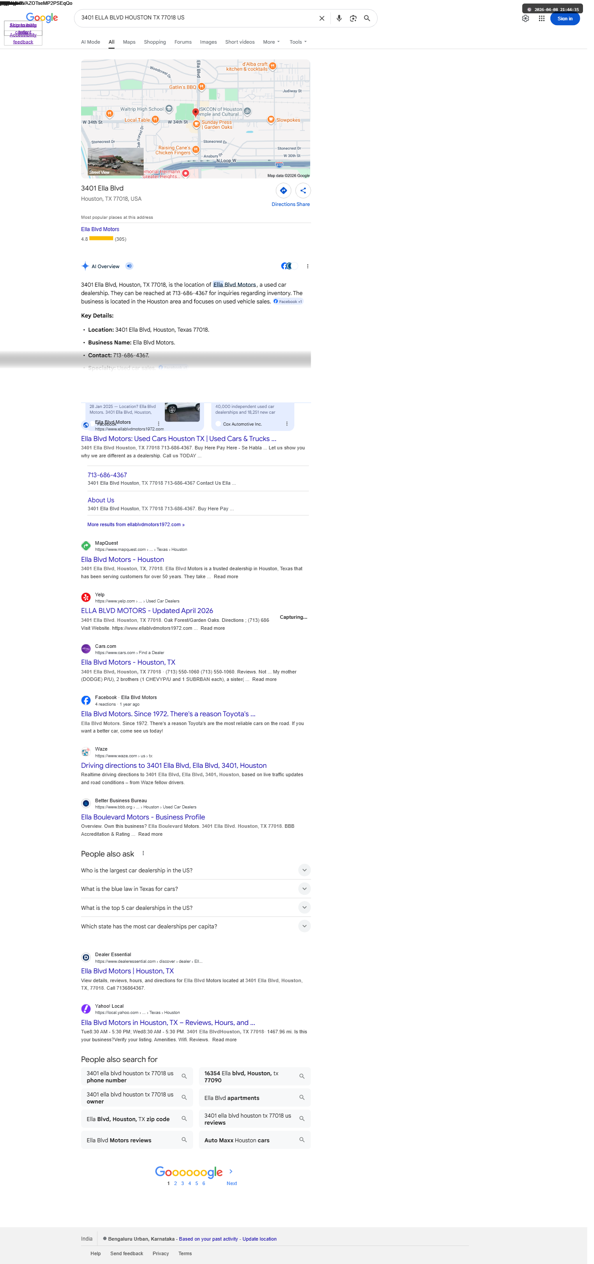Screen dimensions: 594x1264
Task: Click the Cars.com favicon icon
Action: [x=86, y=649]
